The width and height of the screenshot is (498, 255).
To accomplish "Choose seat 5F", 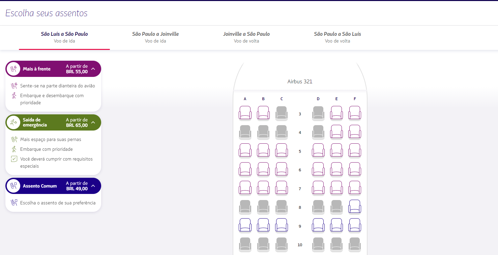I will tap(355, 150).
